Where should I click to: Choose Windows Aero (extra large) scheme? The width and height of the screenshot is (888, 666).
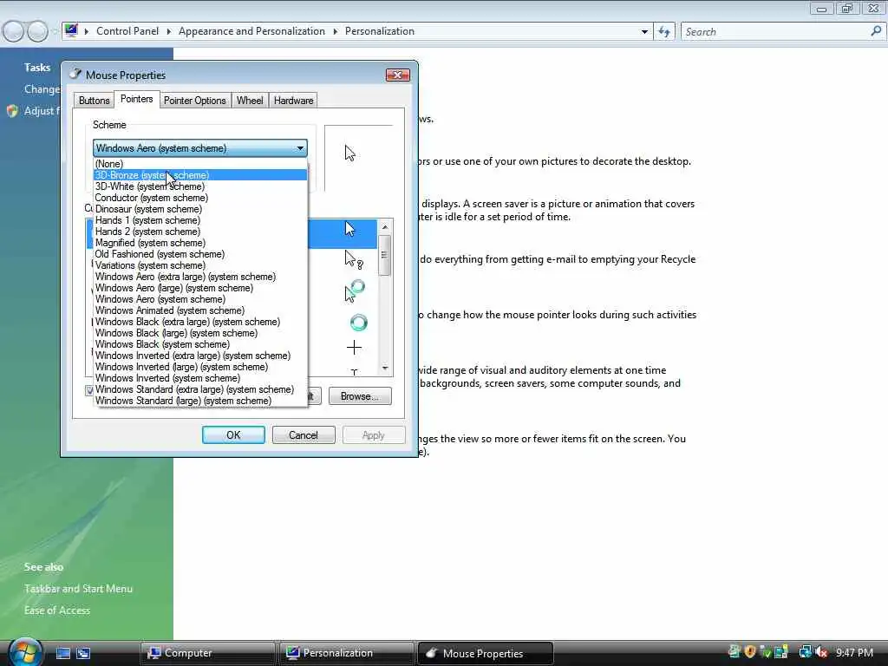[200, 277]
